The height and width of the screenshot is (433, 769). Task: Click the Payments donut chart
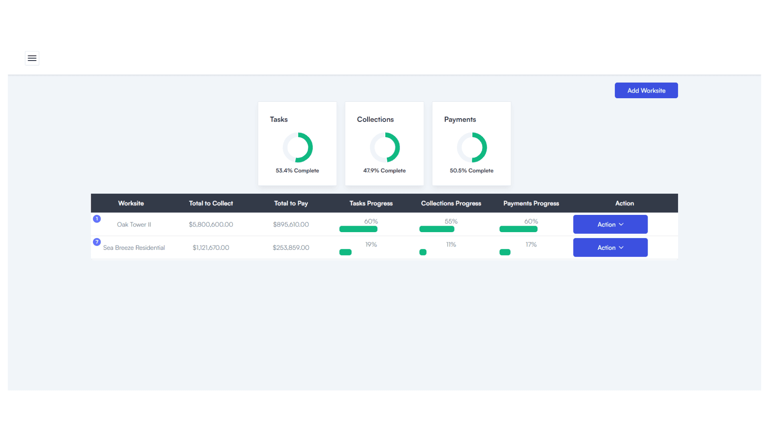[472, 148]
